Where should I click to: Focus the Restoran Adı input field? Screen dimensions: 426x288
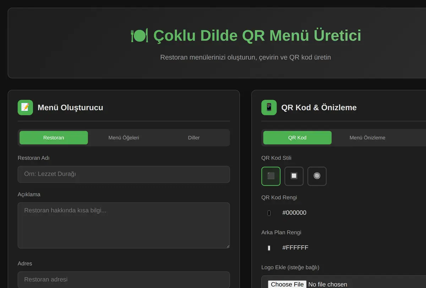(124, 174)
